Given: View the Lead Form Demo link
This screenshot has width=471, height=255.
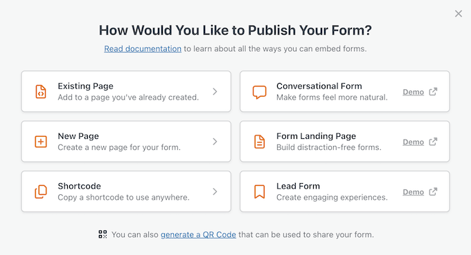Looking at the screenshot, I should tap(414, 192).
